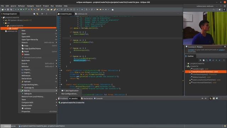Collapse the projetoCreateTxt package node
227x128 pixels.
tap(6, 26)
